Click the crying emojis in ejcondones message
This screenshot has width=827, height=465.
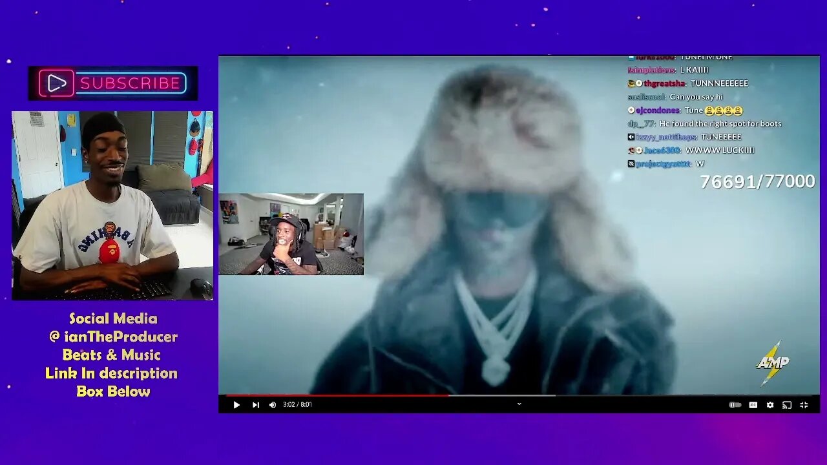[x=724, y=110]
